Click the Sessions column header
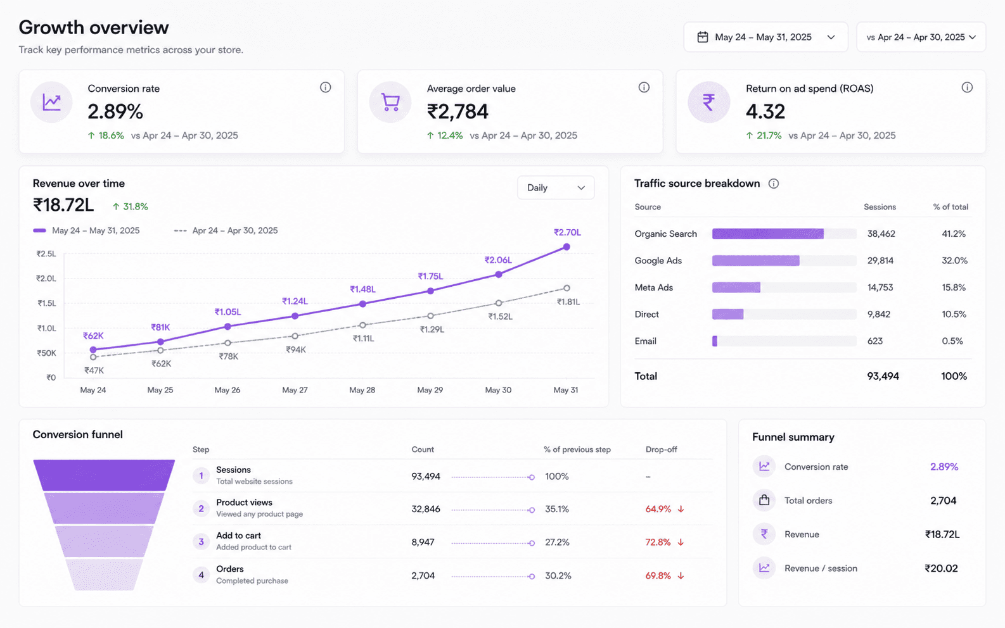The height and width of the screenshot is (628, 1005). [880, 207]
